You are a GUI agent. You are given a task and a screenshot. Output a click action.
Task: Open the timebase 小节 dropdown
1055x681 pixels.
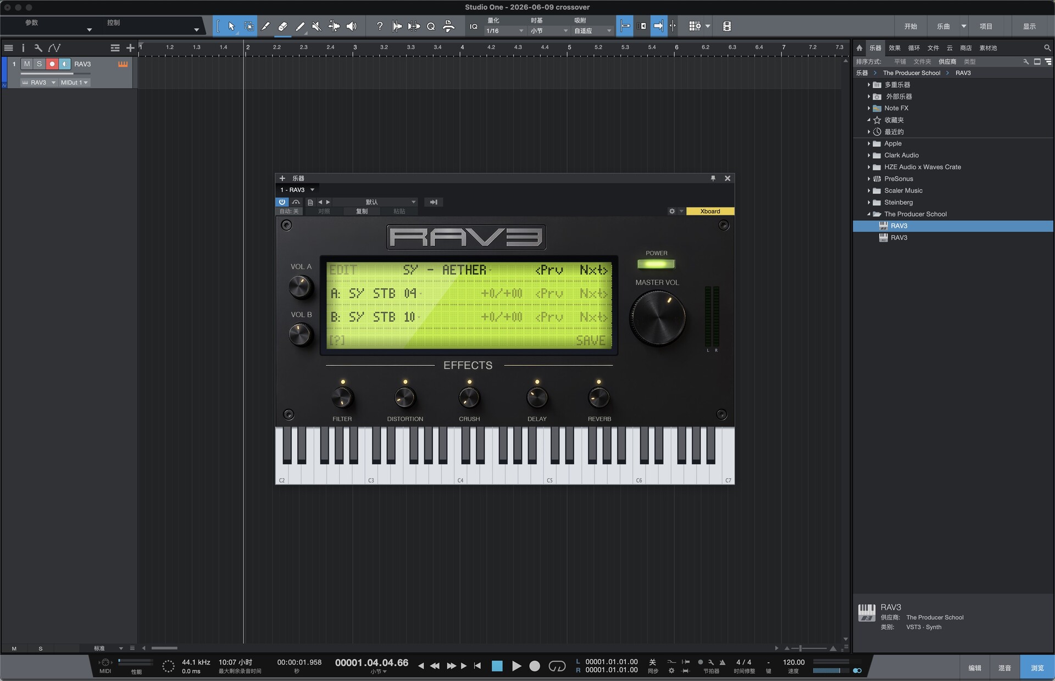[549, 31]
